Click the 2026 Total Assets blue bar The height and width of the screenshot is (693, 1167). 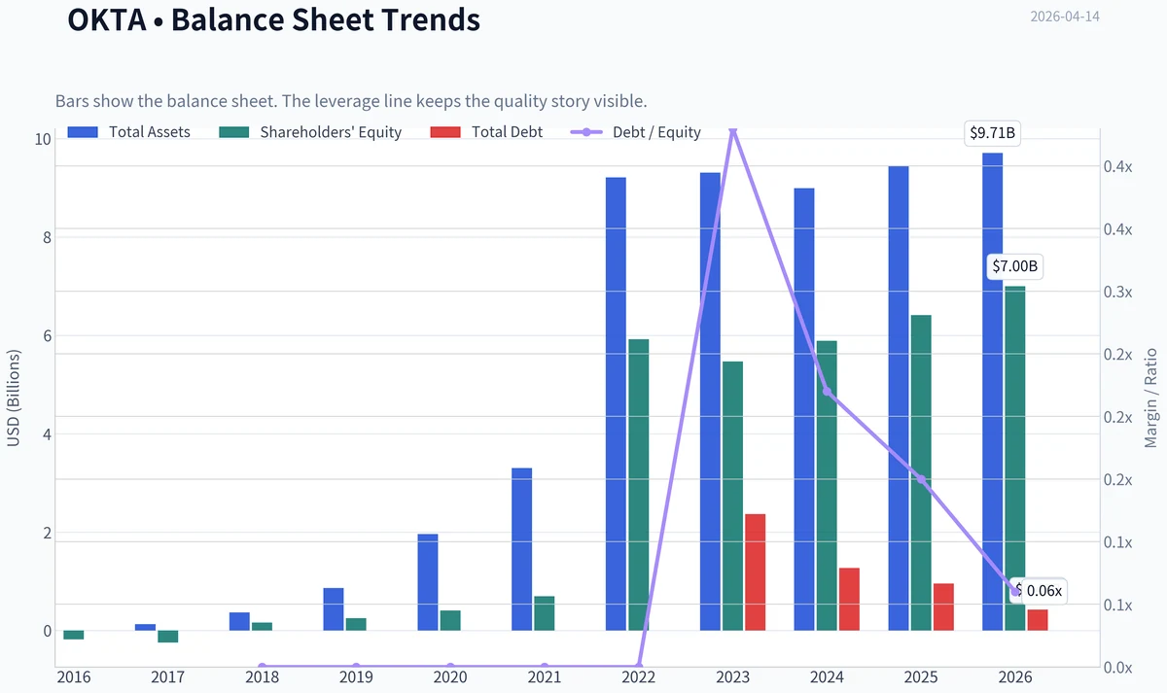tap(992, 392)
